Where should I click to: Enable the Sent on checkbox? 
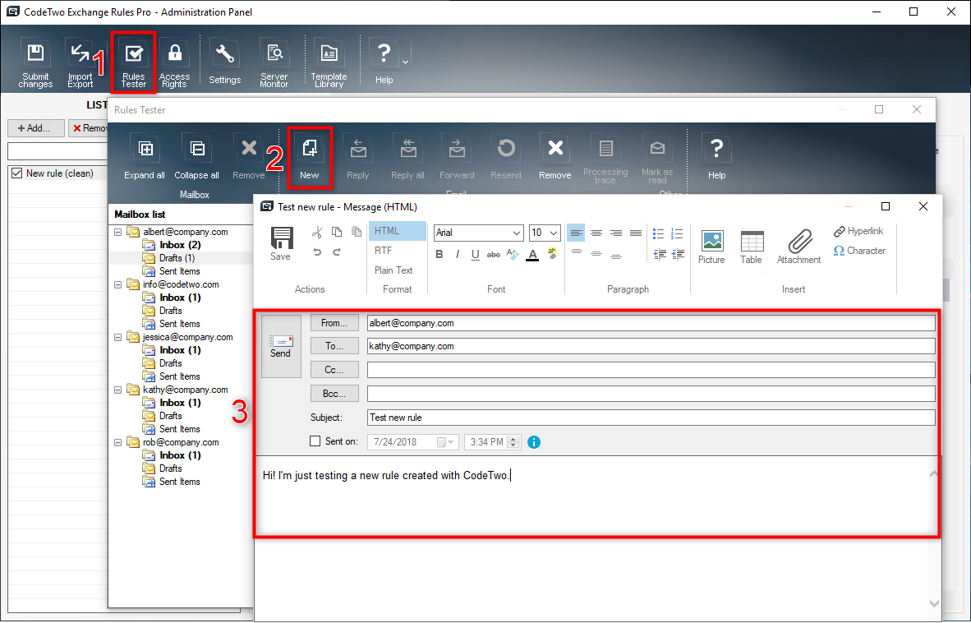pyautogui.click(x=314, y=441)
